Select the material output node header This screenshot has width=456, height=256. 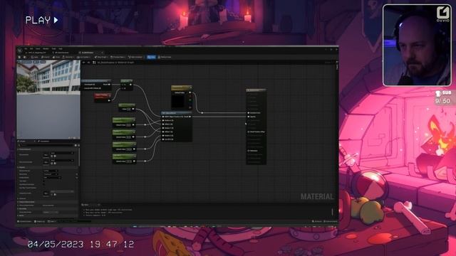tap(256, 90)
